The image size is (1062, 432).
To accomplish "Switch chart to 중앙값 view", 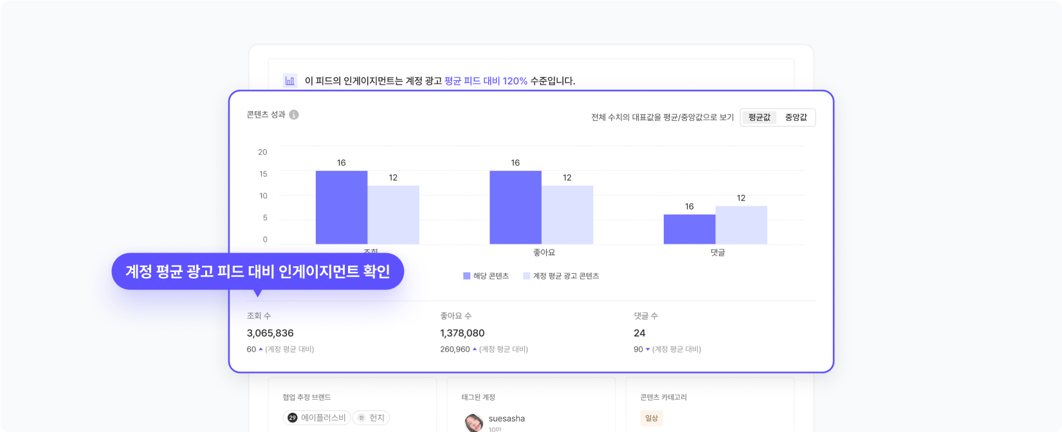I will tap(796, 118).
